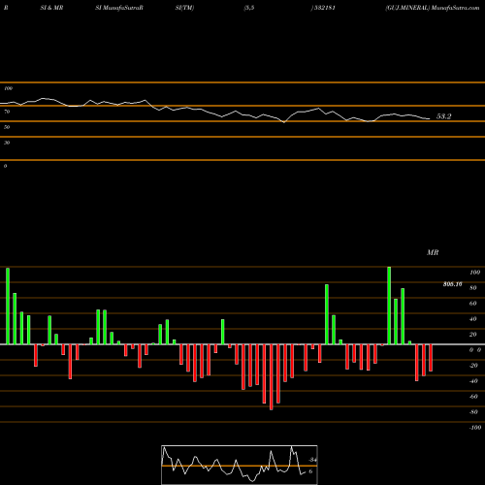The image size is (485, 485).
Task: Click the MR axis label -100
Action: [x=474, y=428]
